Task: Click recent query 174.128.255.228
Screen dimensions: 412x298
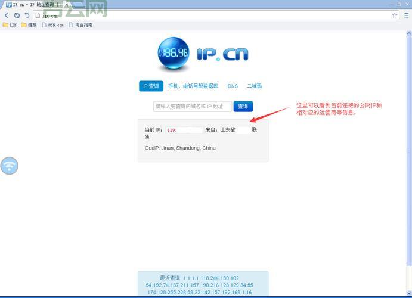Action: (166, 292)
